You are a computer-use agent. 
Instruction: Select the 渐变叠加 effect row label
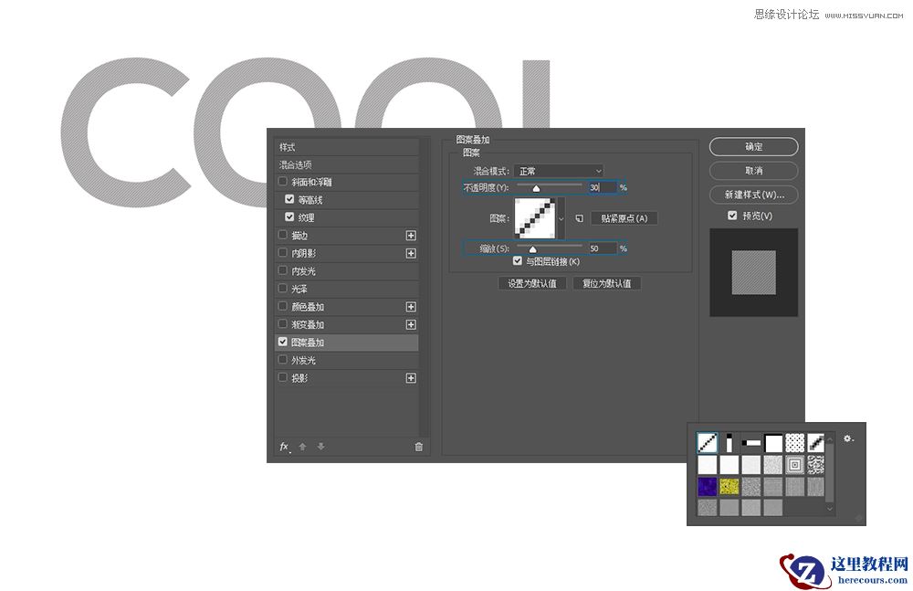tap(308, 324)
